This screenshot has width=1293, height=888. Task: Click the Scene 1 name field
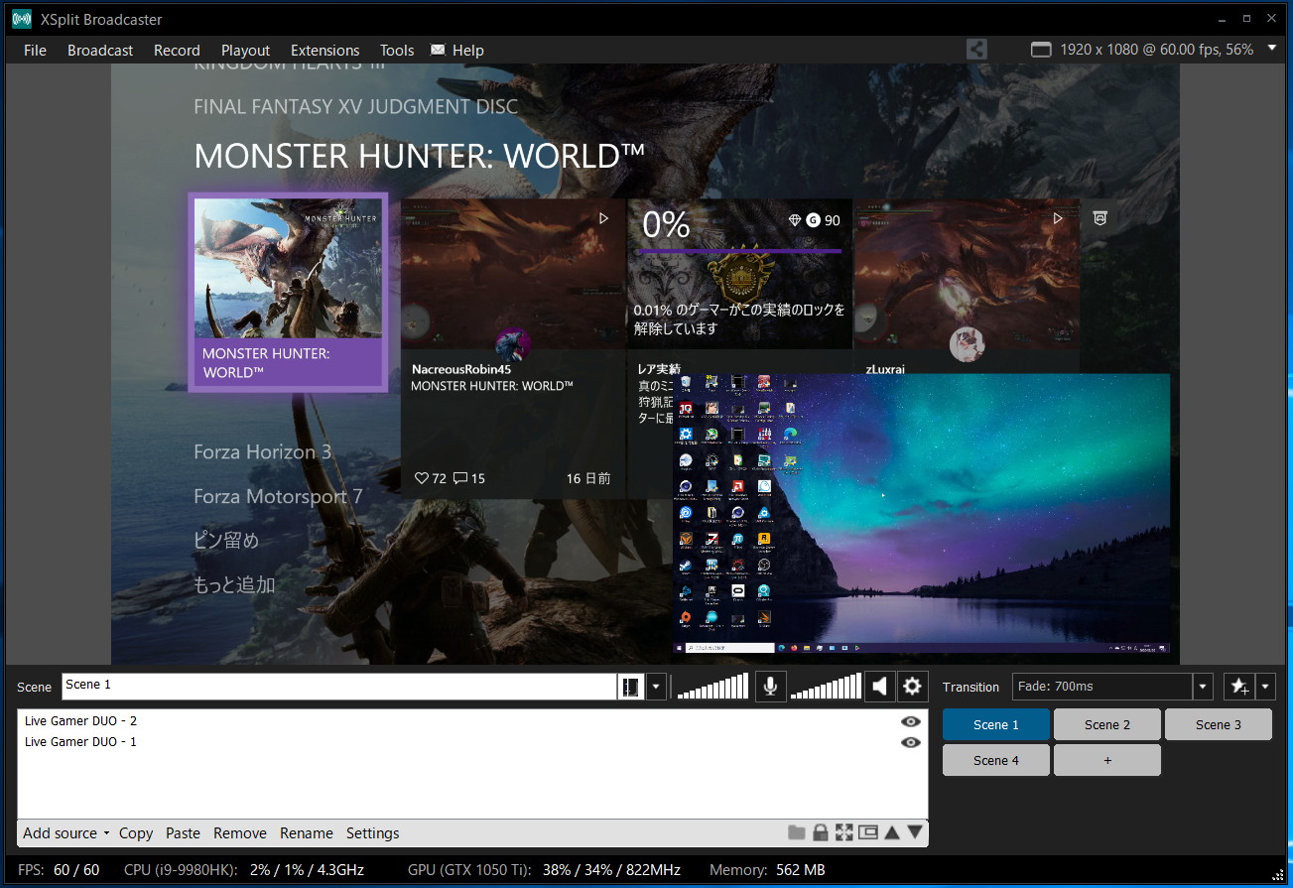pos(339,687)
